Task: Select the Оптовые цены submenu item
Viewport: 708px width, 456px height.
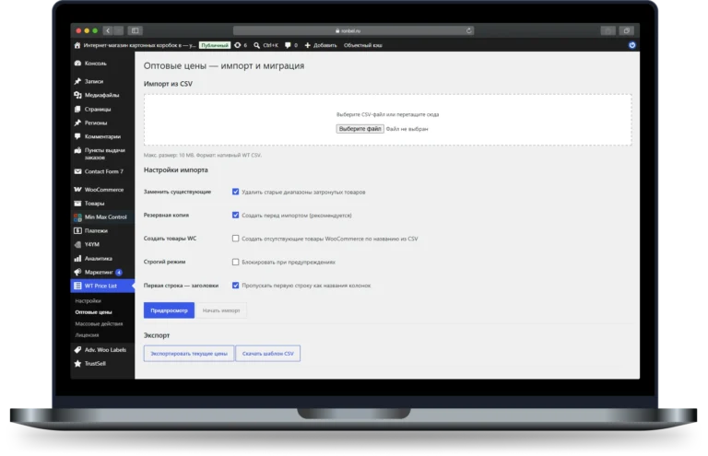Action: pos(93,312)
